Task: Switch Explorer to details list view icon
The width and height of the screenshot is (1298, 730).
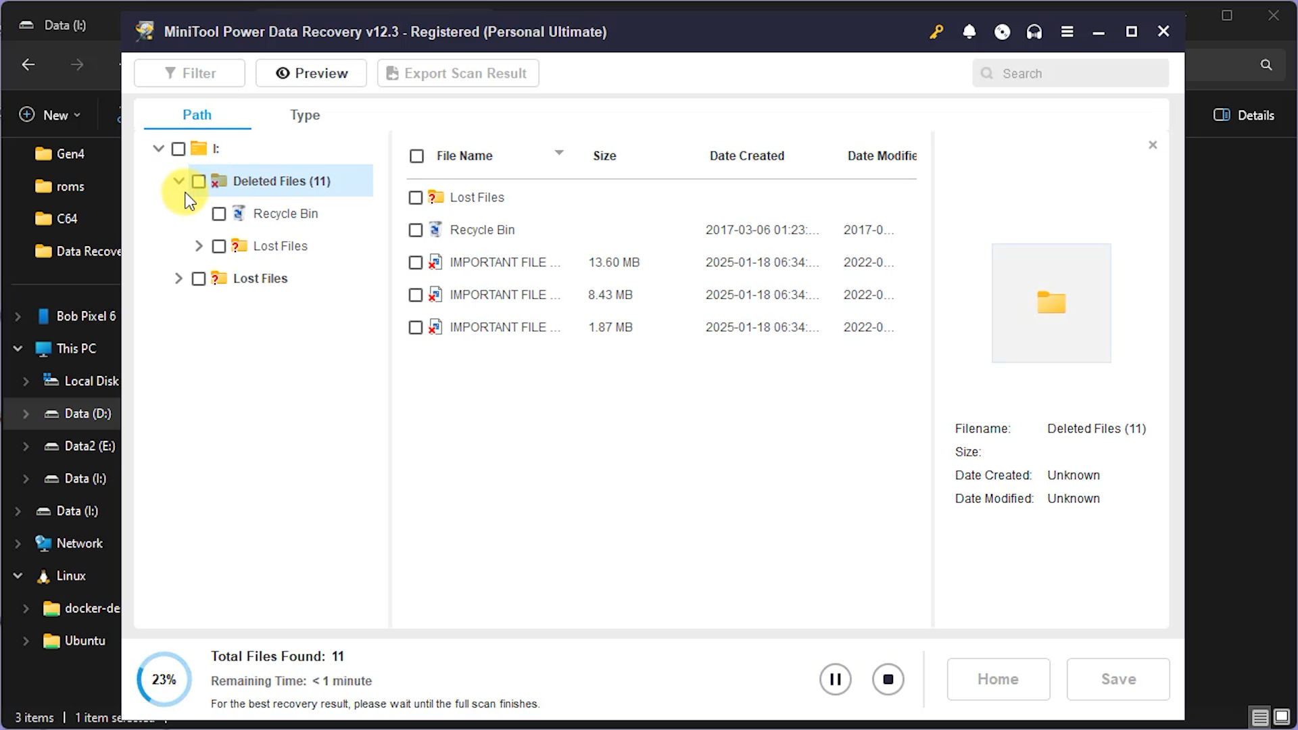Action: point(1259,717)
